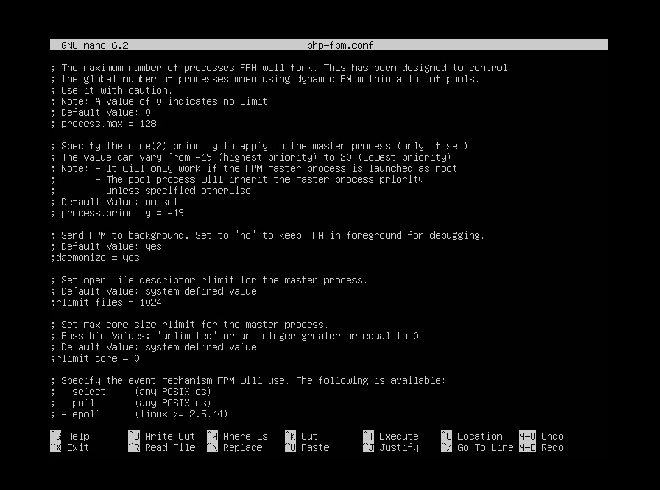Viewport: 660px width, 490px height.
Task: Click the '; Use it with caution.' line
Action: click(112, 90)
